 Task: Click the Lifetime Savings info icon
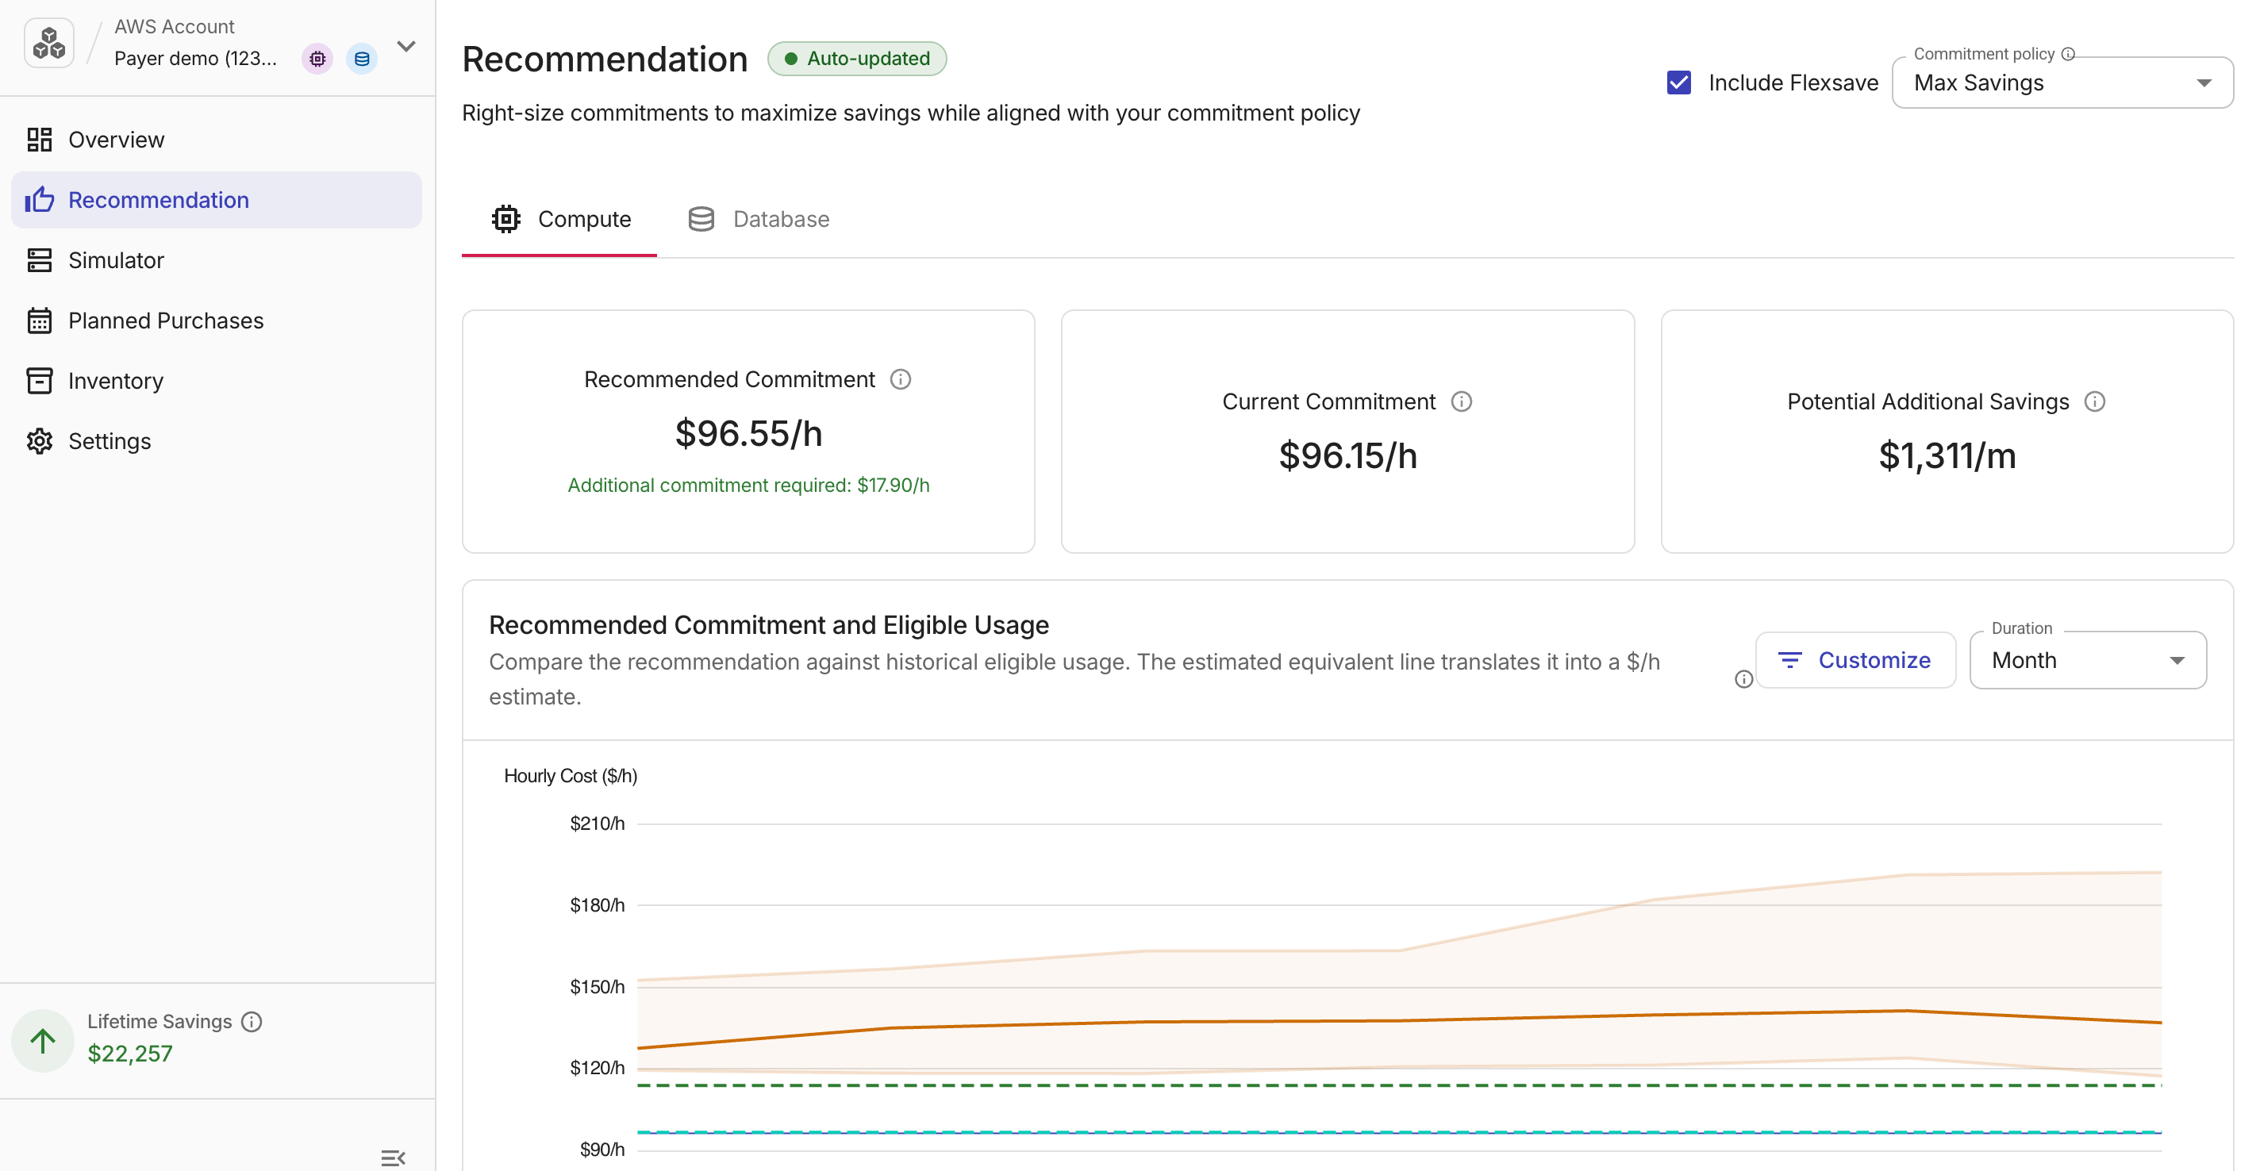pos(252,1022)
